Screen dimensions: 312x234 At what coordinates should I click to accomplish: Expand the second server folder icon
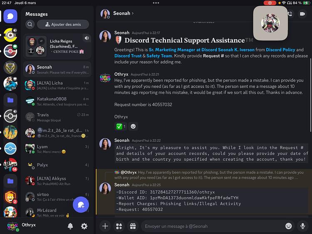click(10, 181)
